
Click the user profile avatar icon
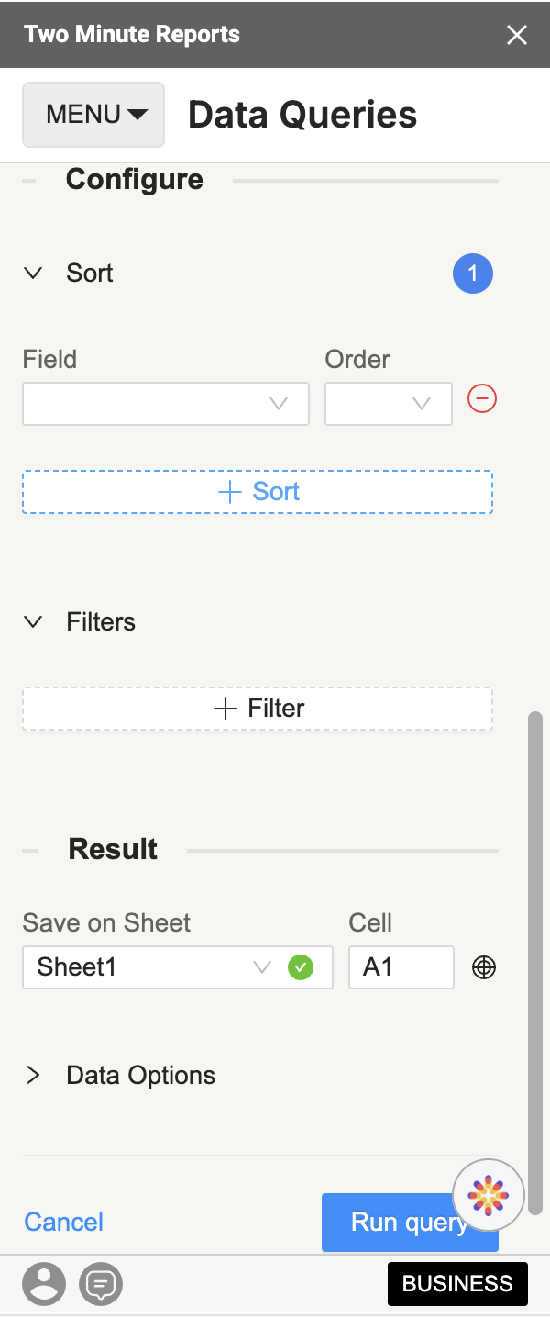[44, 1284]
